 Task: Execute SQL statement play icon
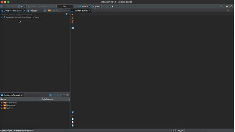coord(73,15)
